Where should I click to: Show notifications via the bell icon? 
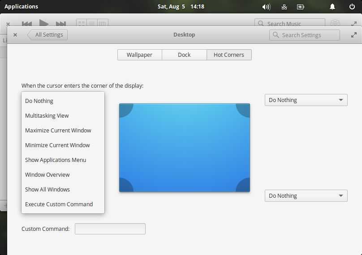pos(332,7)
